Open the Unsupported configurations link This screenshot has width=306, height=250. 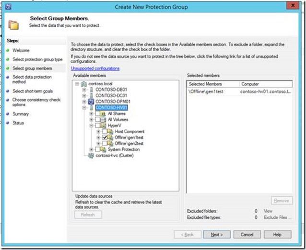click(95, 68)
